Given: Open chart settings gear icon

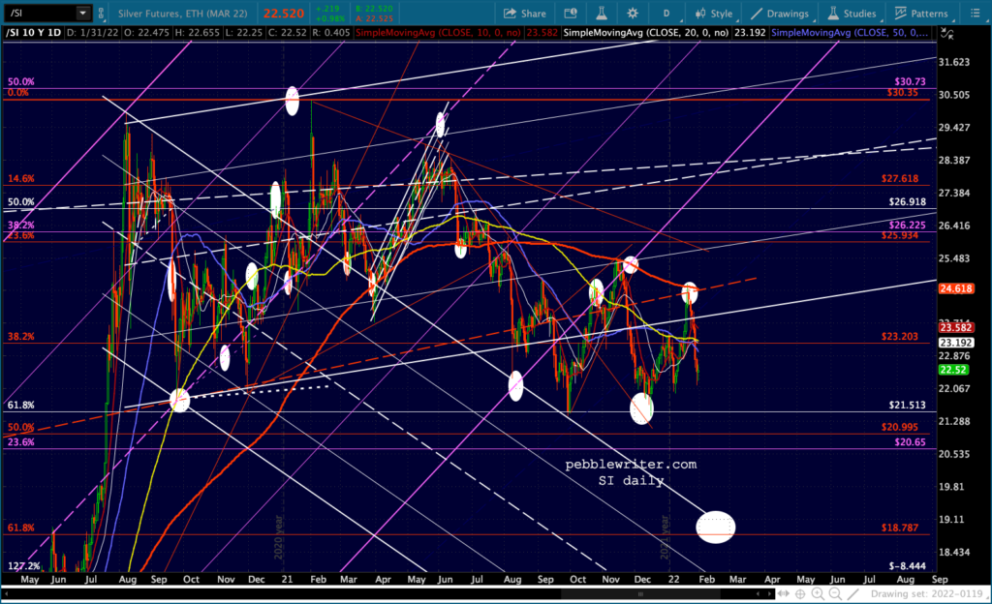Looking at the screenshot, I should tap(632, 14).
